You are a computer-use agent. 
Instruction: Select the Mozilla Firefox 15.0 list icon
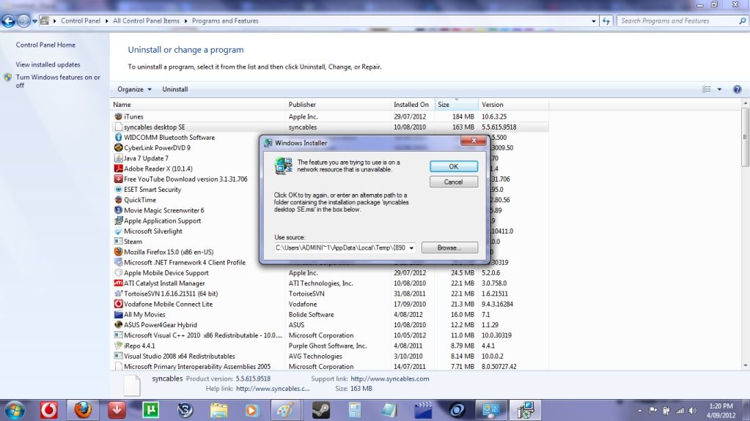(118, 252)
